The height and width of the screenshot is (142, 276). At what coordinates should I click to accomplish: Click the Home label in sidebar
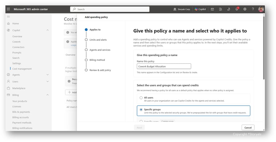16,23
